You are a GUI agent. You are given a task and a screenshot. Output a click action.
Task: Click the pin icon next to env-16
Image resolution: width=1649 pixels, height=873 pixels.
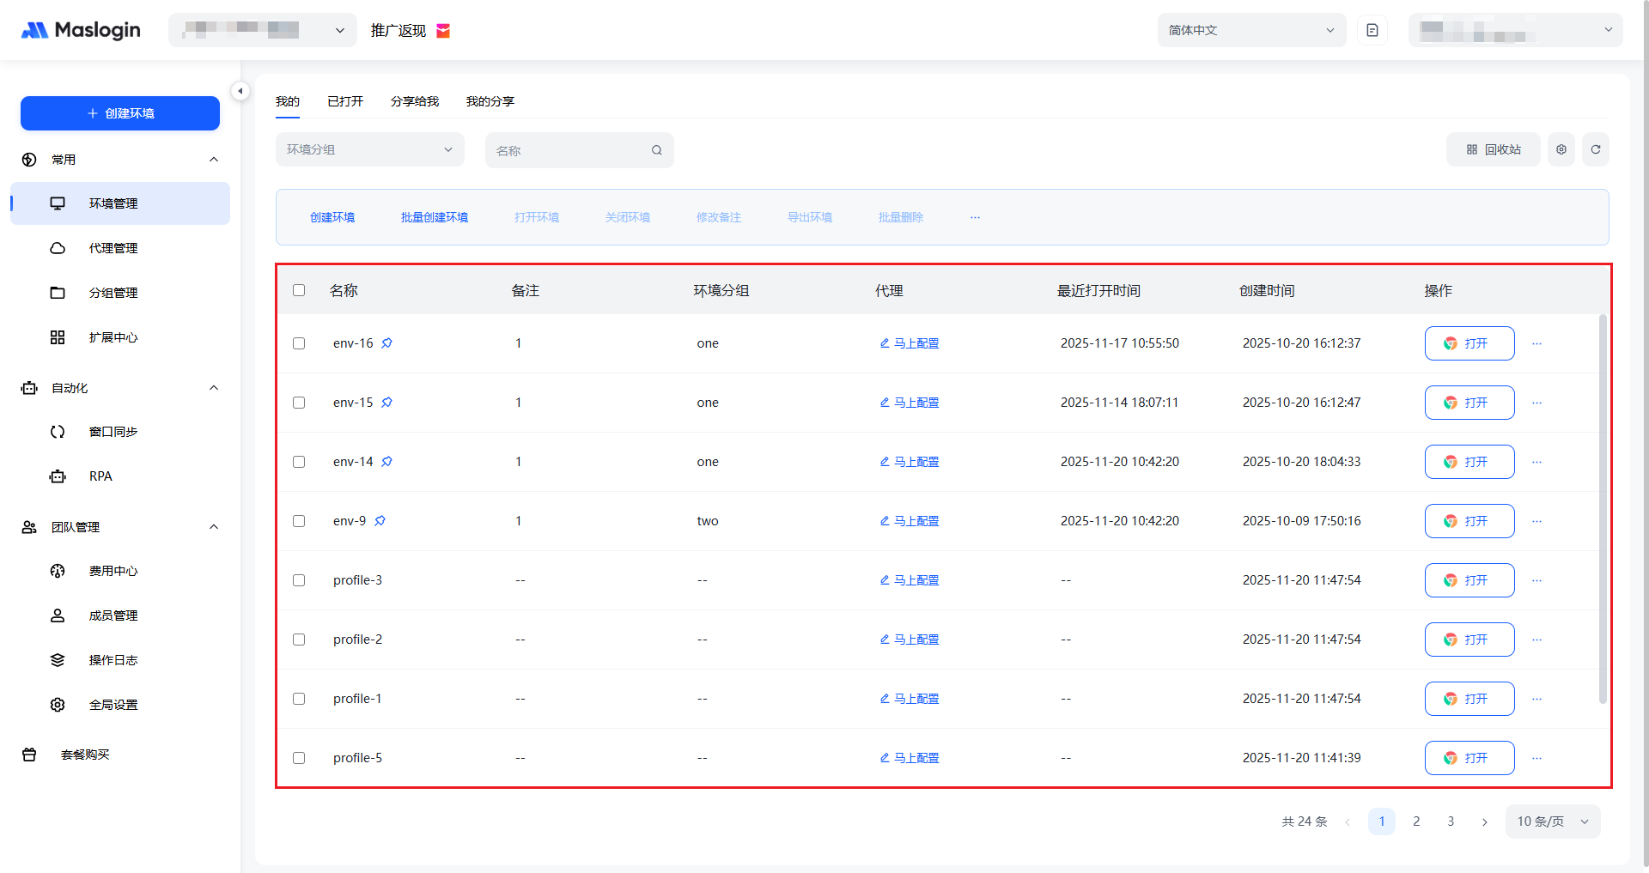(x=386, y=343)
